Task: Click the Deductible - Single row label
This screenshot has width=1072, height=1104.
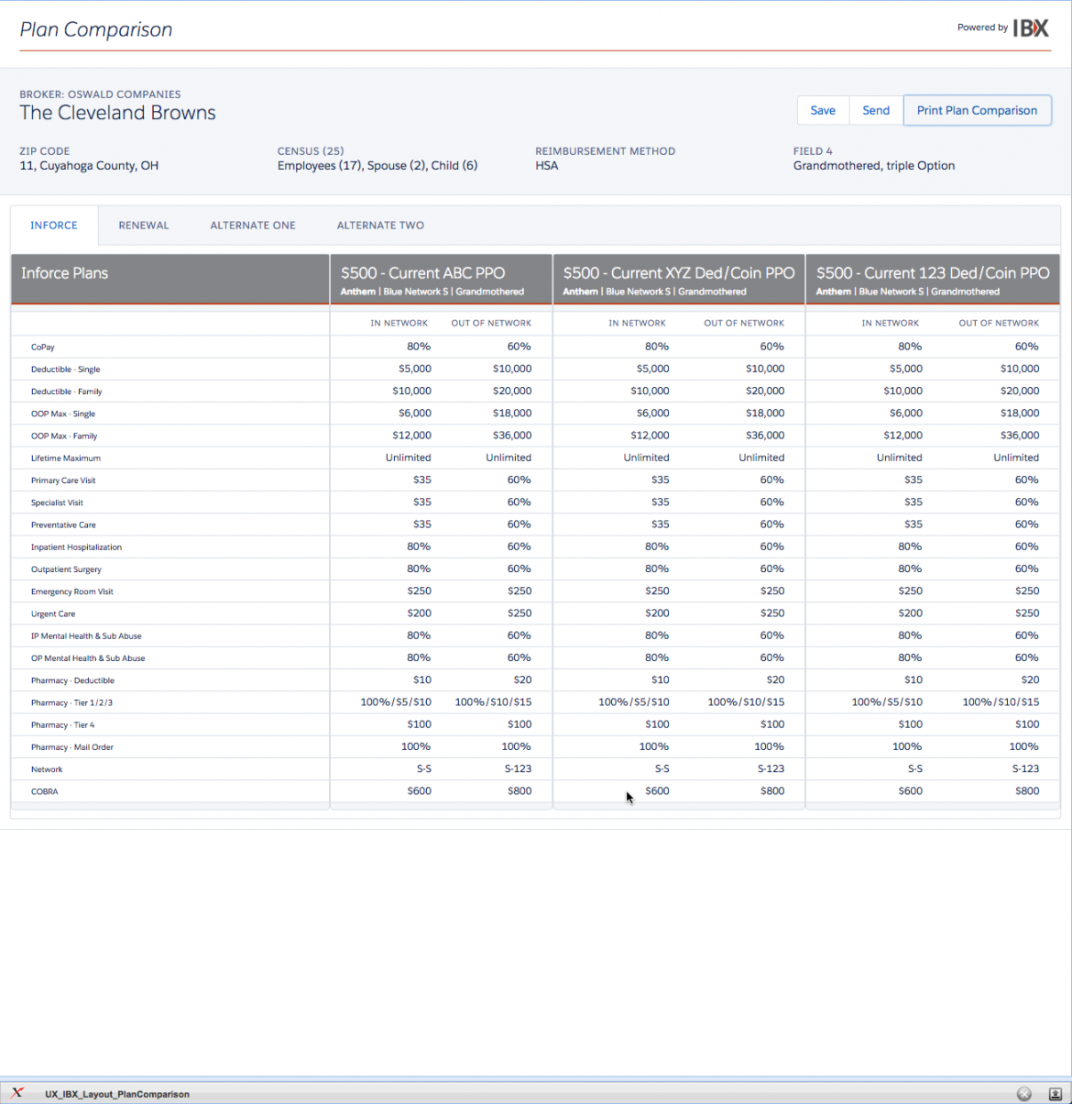Action: [66, 370]
